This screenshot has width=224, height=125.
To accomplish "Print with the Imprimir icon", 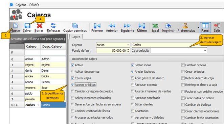I will point(168,26).
